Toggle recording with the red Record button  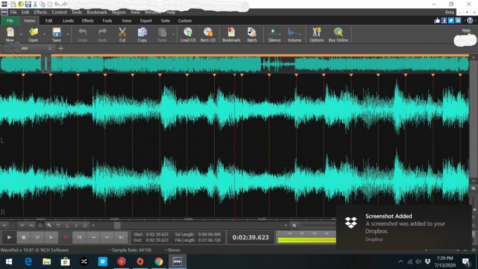click(65, 237)
